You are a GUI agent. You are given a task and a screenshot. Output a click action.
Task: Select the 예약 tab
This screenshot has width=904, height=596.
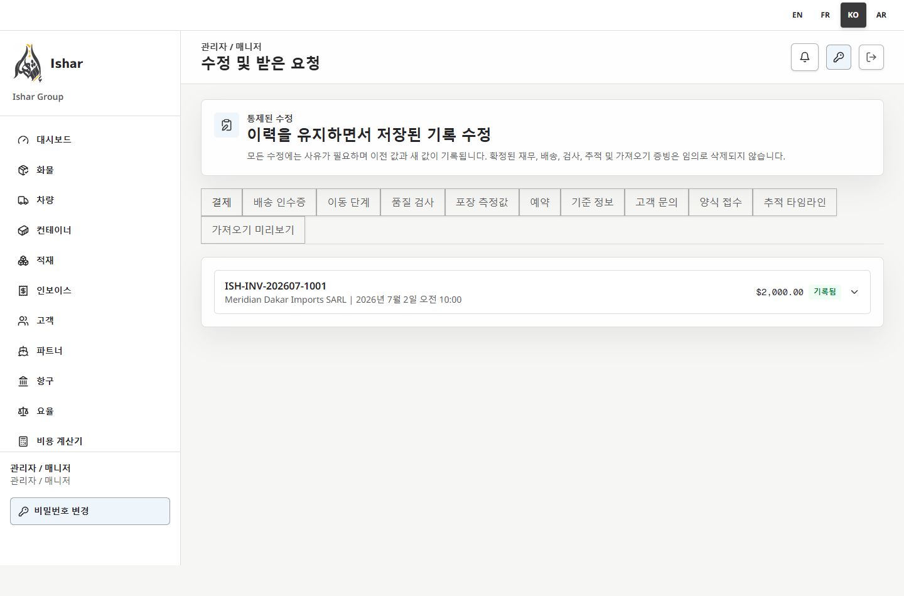pyautogui.click(x=540, y=202)
